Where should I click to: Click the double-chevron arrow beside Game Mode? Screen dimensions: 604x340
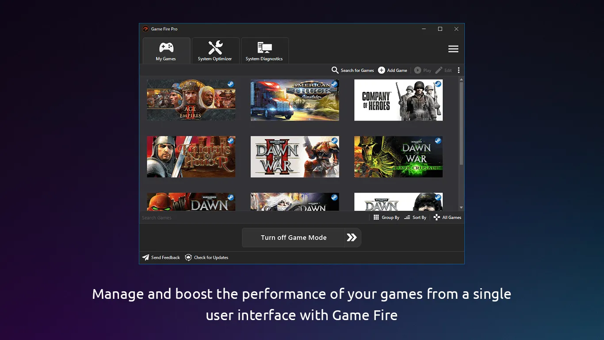(x=352, y=238)
